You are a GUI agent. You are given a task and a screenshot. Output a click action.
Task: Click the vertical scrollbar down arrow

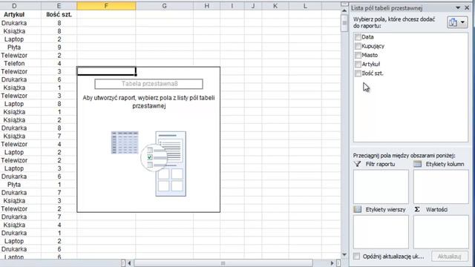tap(344, 254)
